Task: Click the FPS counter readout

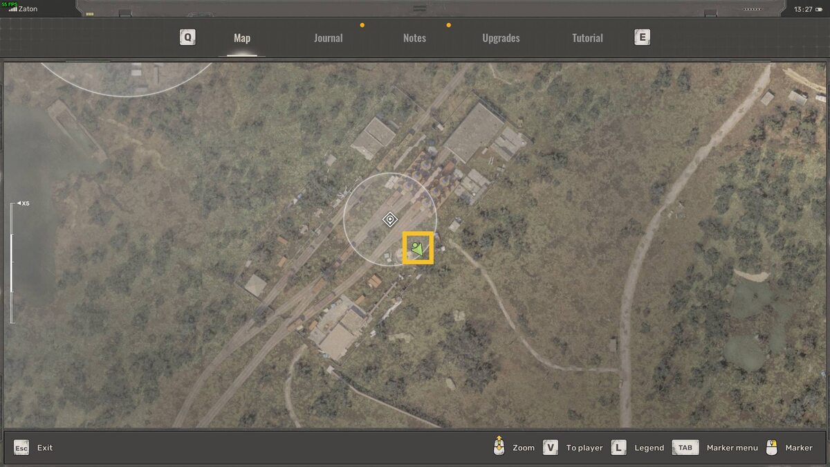Action: tap(9, 3)
